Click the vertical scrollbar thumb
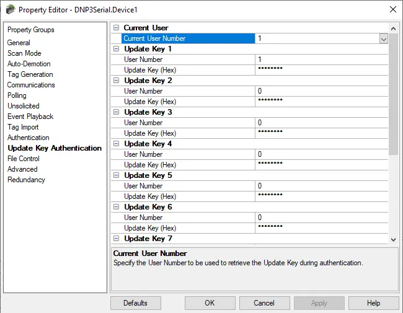 click(x=393, y=94)
